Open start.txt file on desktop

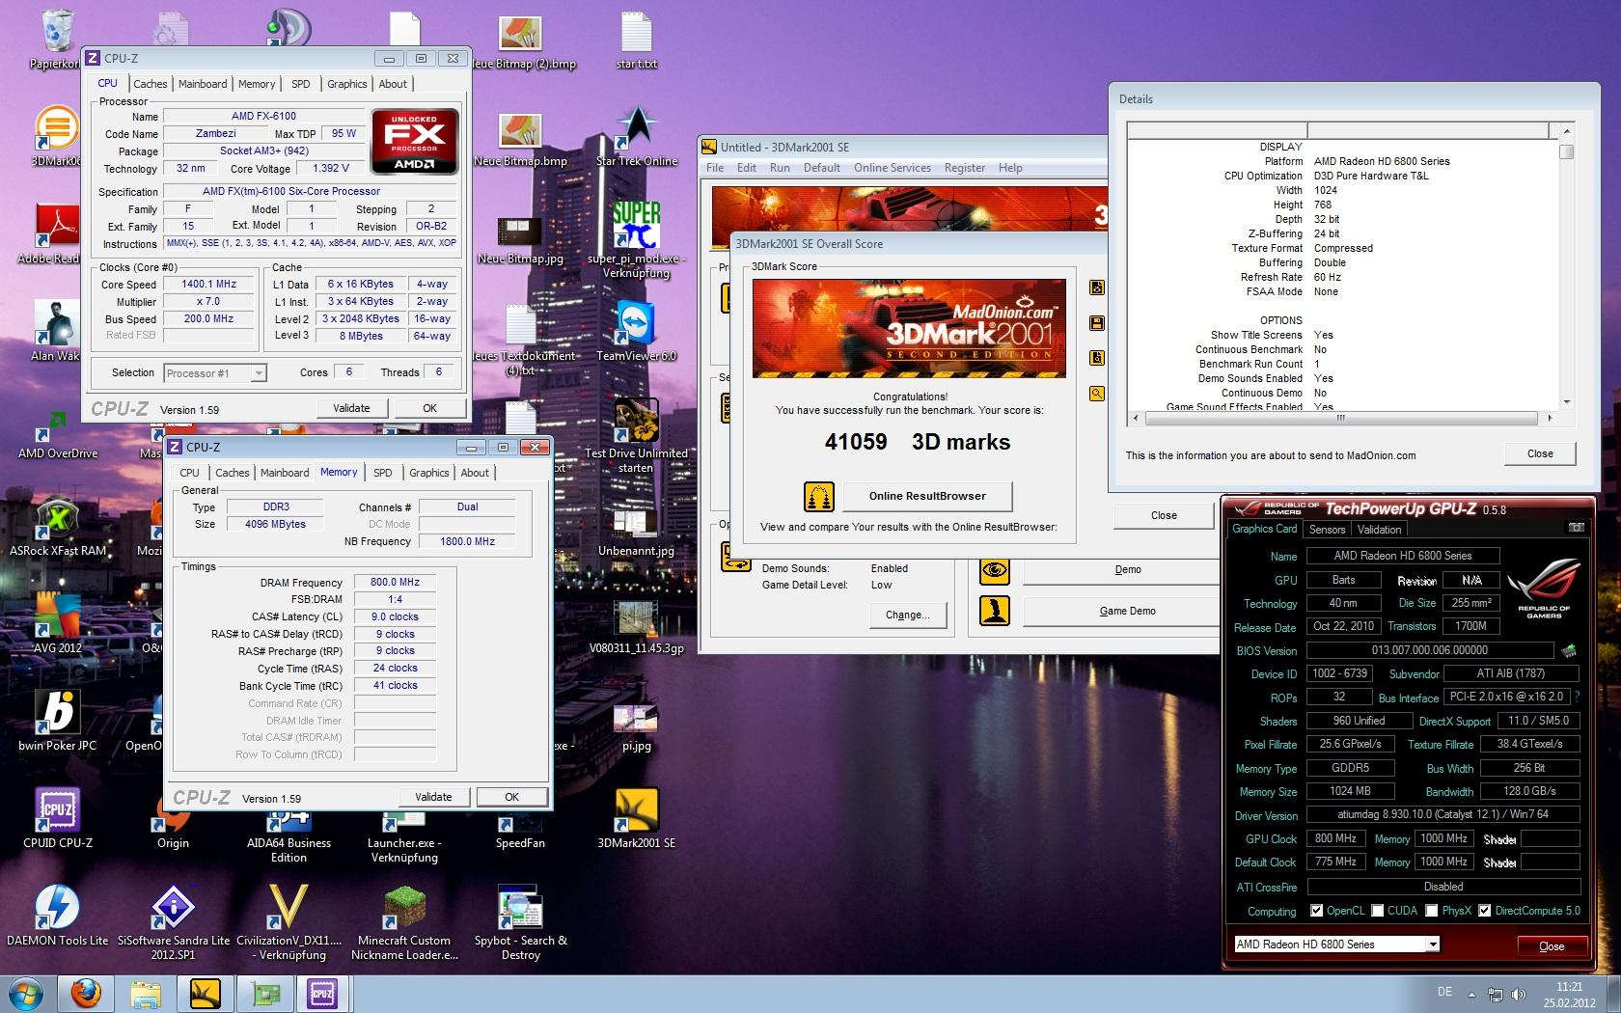pos(637,40)
